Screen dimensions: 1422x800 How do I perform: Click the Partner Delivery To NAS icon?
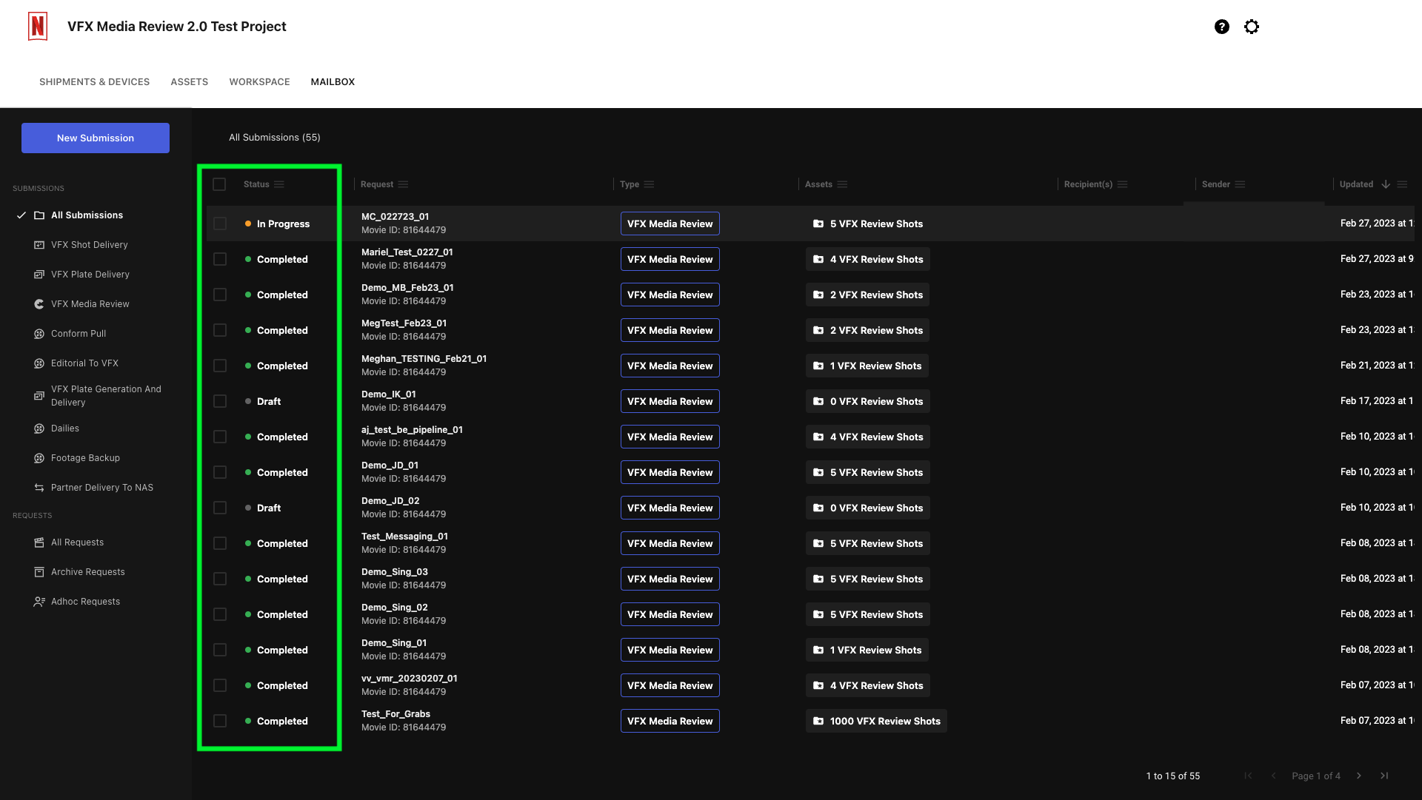pyautogui.click(x=39, y=488)
